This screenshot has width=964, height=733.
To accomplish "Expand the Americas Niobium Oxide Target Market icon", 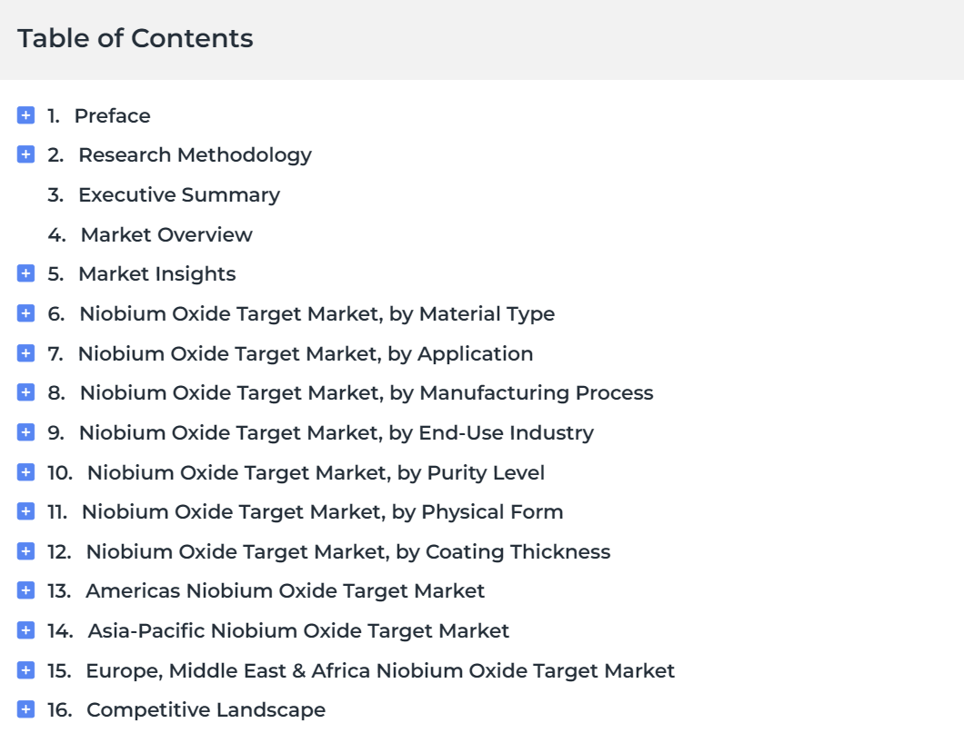I will pyautogui.click(x=25, y=590).
